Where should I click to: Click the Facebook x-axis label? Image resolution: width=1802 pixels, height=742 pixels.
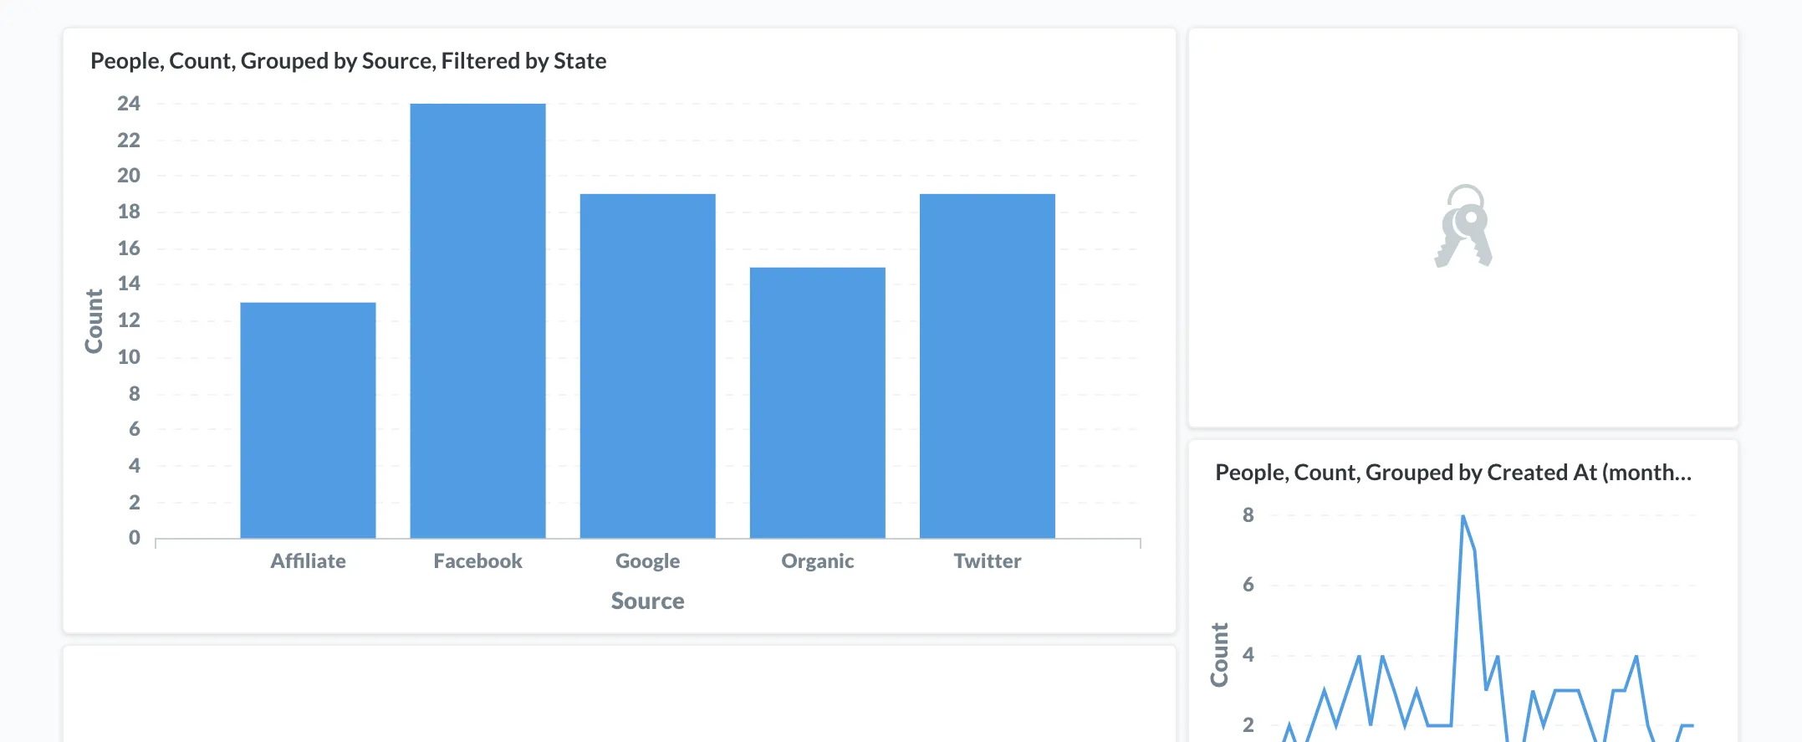477,561
